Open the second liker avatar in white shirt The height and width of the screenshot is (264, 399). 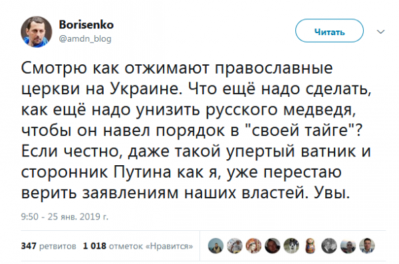tap(235, 246)
